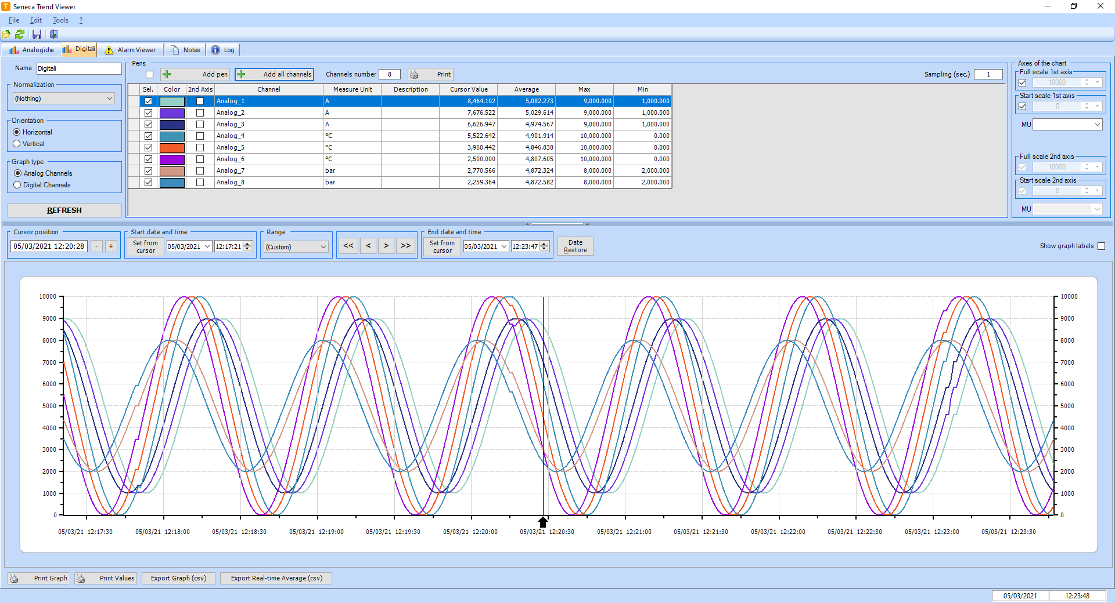Uncheck the Sel. checkbox for Analog_1
Viewport: 1115px width, 603px height.
[x=149, y=101]
